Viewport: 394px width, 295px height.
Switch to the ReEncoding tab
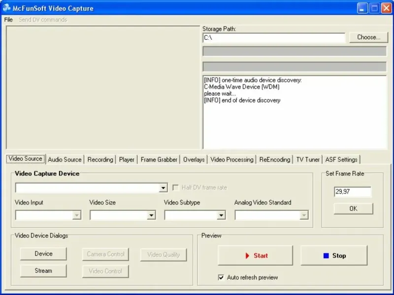click(x=275, y=159)
